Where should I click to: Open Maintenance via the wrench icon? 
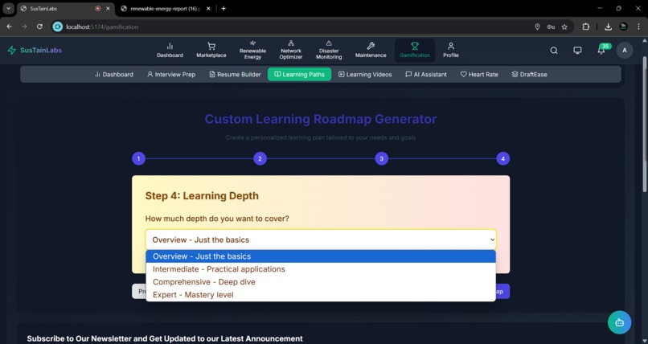(x=371, y=51)
